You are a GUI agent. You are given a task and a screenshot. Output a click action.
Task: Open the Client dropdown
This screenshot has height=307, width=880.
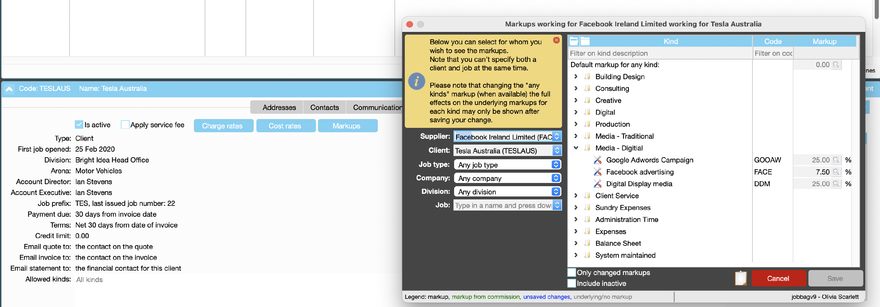(557, 151)
